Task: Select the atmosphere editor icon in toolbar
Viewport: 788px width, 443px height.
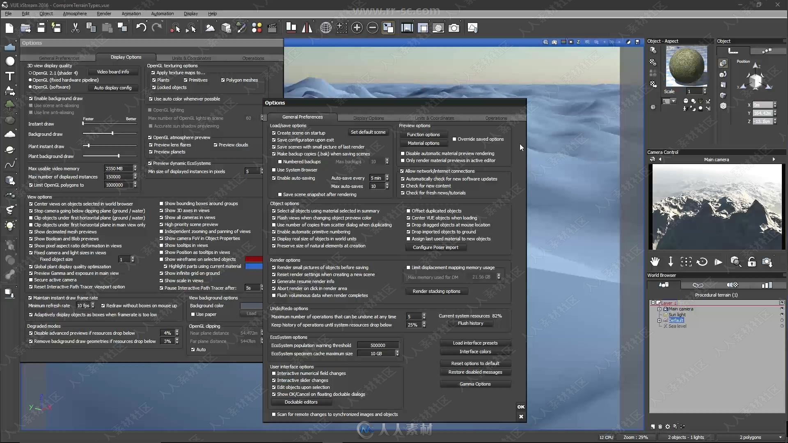Action: point(325,27)
